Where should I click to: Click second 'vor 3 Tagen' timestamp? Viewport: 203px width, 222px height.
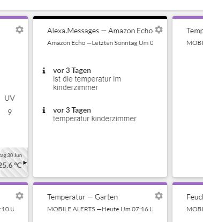[72, 110]
